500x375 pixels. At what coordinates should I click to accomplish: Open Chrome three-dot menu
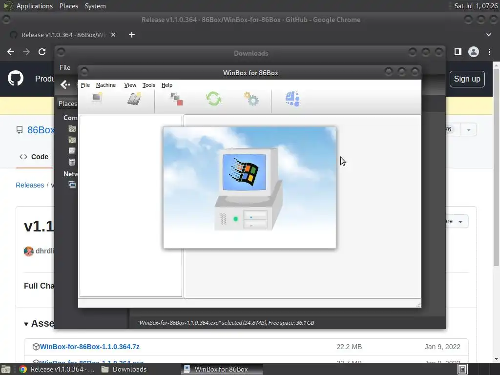coord(489,52)
